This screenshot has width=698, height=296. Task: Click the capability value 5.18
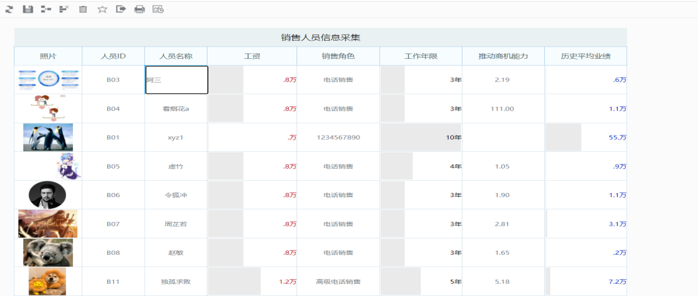coord(502,282)
